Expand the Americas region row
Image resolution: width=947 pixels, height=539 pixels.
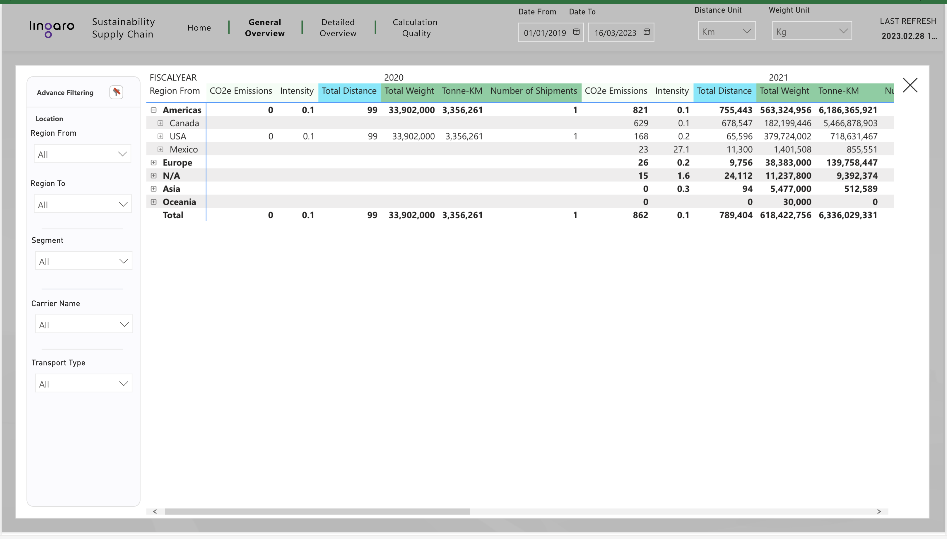tap(153, 109)
